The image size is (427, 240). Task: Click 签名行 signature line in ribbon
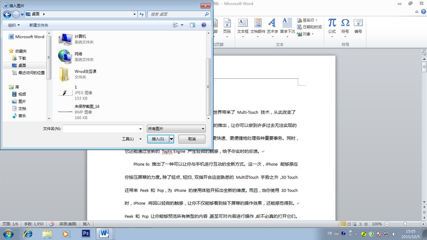click(x=307, y=20)
